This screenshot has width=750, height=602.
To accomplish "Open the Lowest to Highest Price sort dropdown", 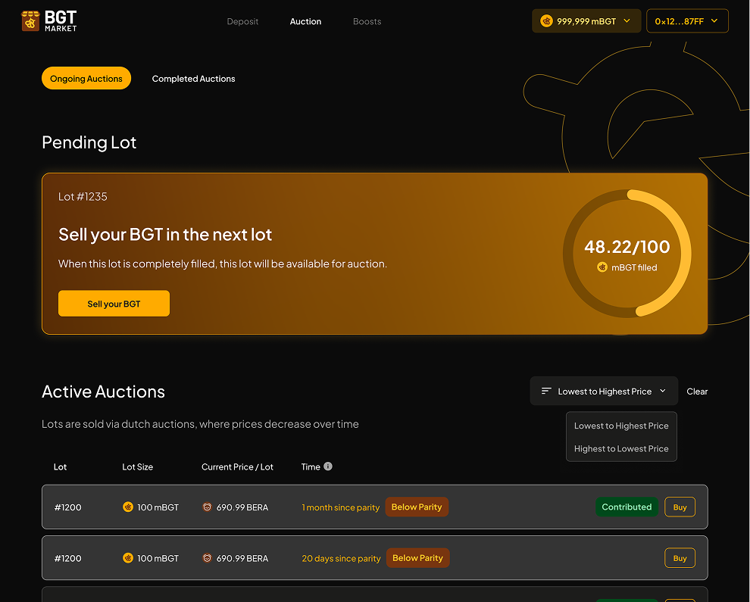I will click(604, 391).
